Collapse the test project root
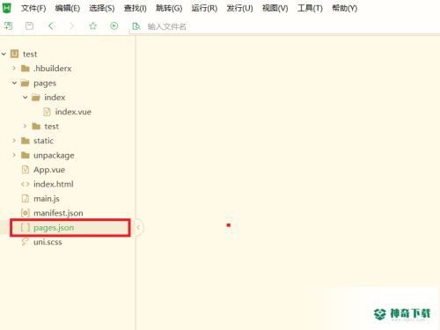The height and width of the screenshot is (330, 440). (x=4, y=54)
